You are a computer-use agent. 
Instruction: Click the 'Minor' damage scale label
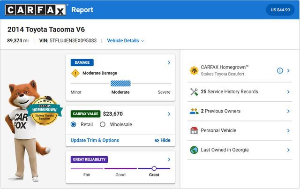(76, 92)
